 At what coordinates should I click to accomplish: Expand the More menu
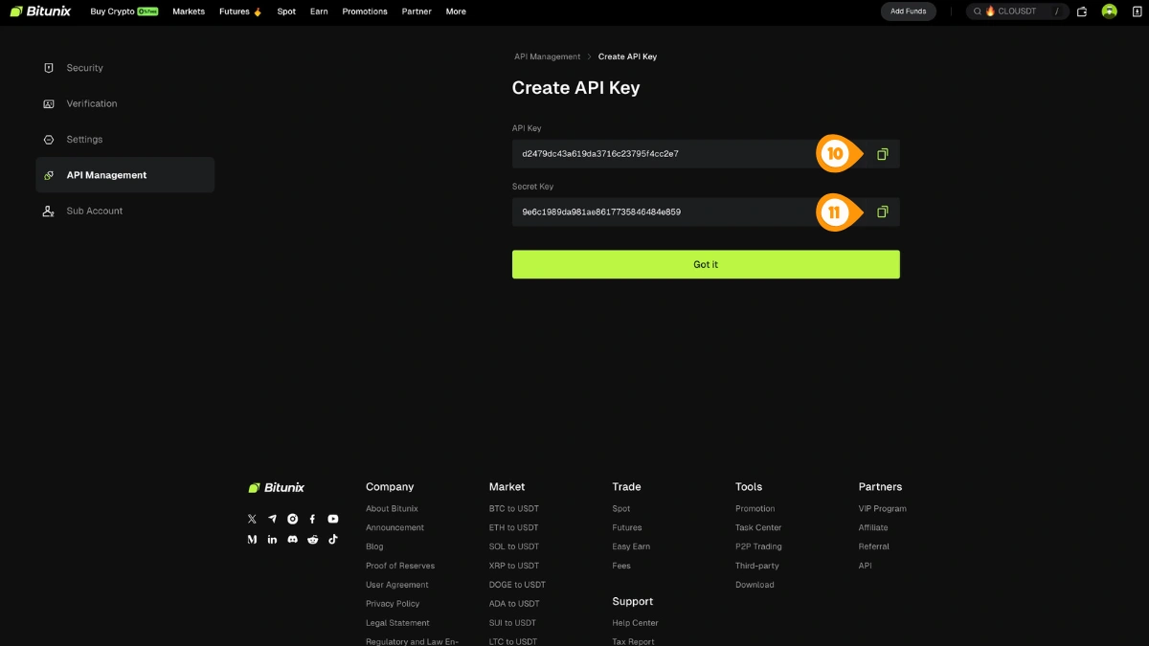pyautogui.click(x=456, y=11)
